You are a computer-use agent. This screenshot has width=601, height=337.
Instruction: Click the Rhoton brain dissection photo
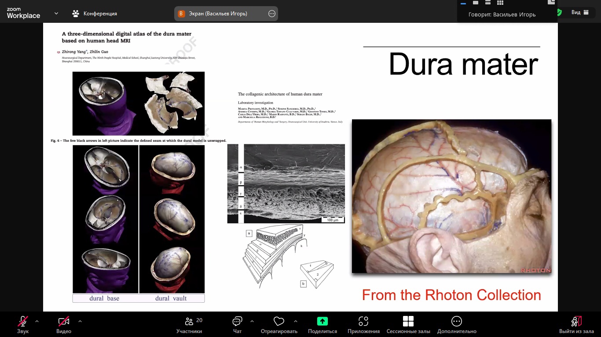tap(451, 196)
